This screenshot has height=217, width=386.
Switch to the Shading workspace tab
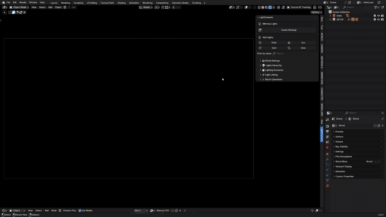tap(122, 3)
